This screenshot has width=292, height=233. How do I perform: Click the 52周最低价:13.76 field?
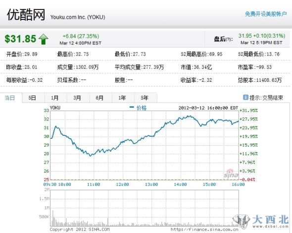(x=259, y=54)
